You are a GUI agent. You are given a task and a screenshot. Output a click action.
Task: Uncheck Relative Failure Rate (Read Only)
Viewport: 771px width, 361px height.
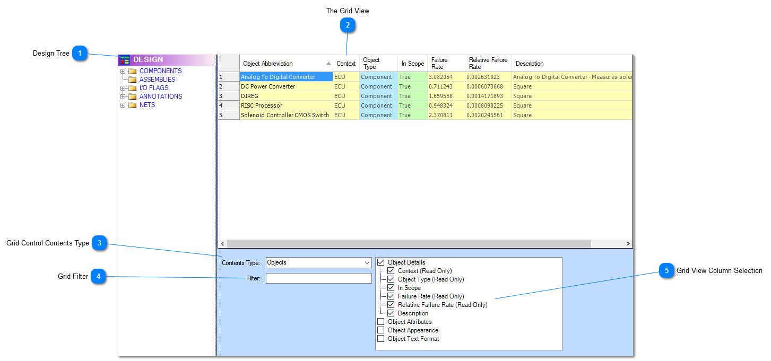pyautogui.click(x=391, y=305)
